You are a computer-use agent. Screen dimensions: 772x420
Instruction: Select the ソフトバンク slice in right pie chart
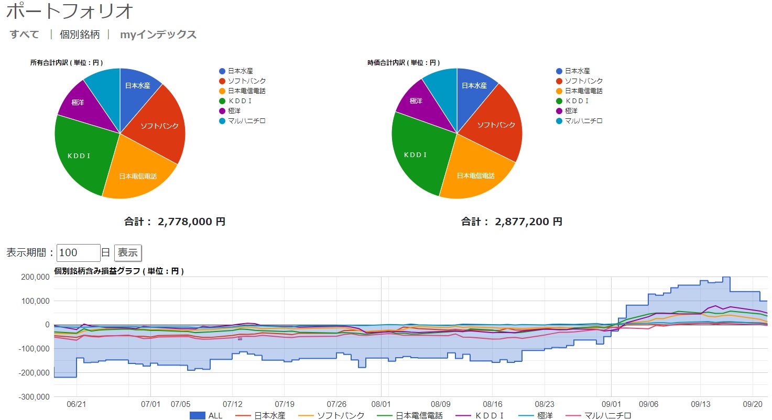[x=494, y=125]
